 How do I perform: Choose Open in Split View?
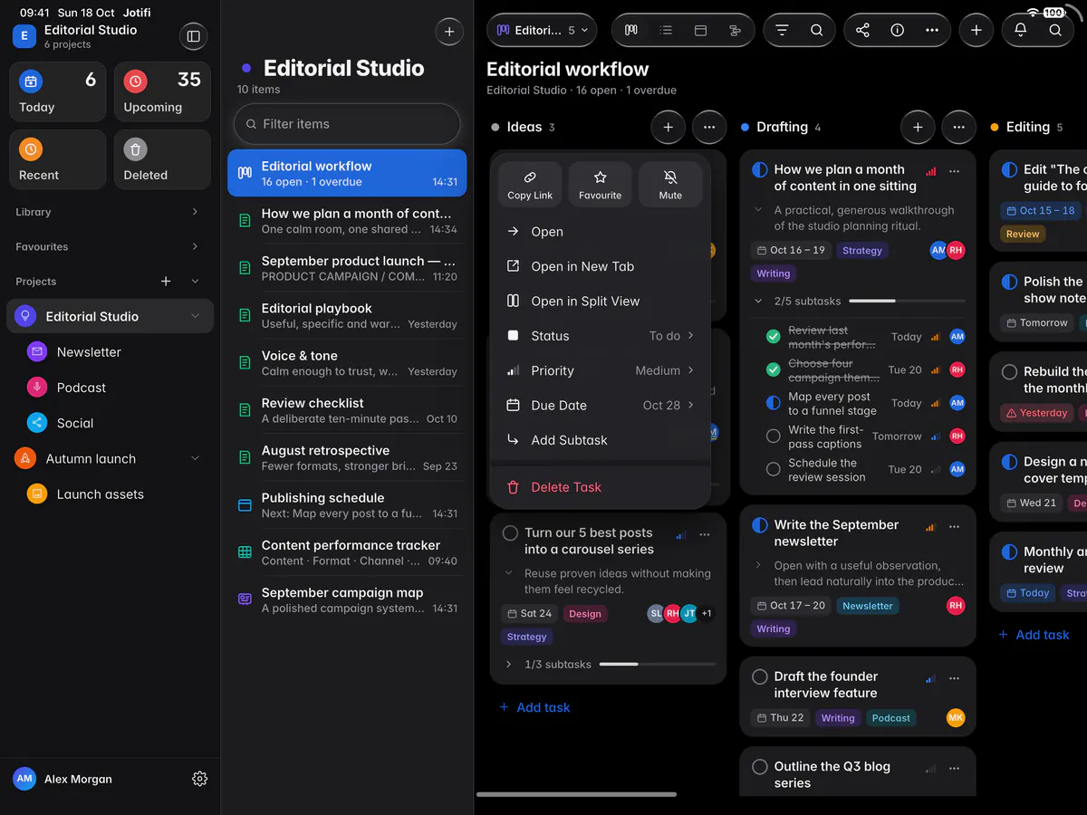click(x=600, y=302)
